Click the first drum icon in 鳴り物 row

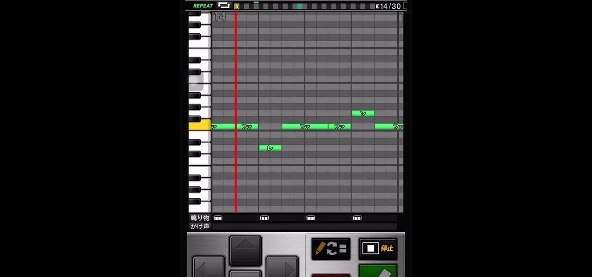click(x=218, y=218)
